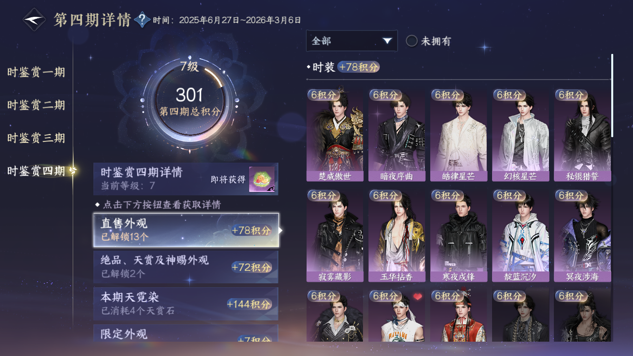Open 时鉴赏二期 tab

tap(36, 105)
